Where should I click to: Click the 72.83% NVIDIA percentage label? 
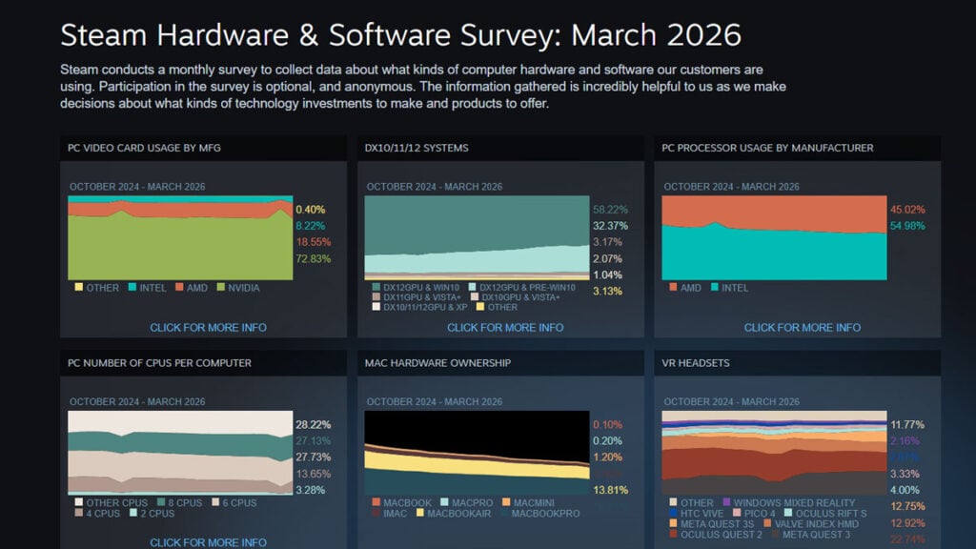tap(315, 257)
